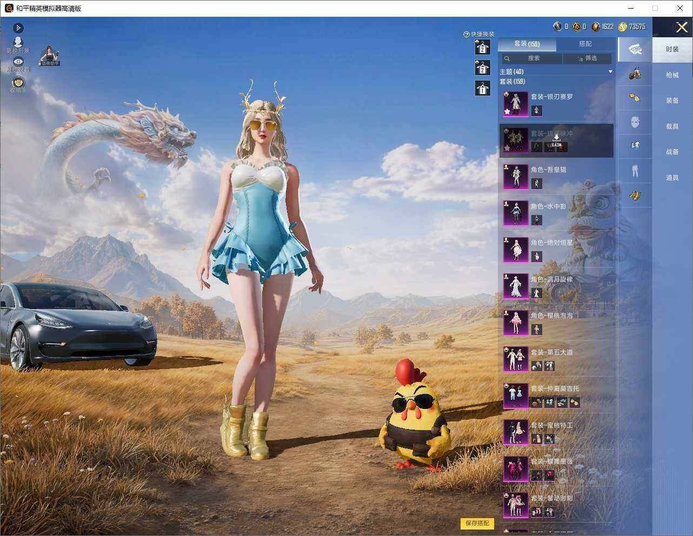Click first item icon under 套装-鬓动时刻
The image size is (693, 536).
pos(536,512)
